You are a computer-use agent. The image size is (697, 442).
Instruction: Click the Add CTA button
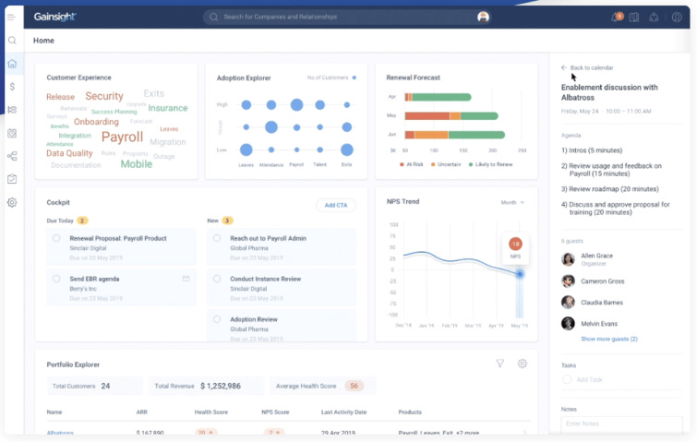(x=336, y=205)
